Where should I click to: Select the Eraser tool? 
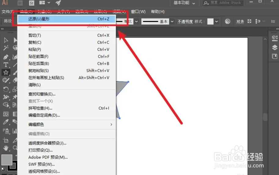pyautogui.click(x=15, y=81)
